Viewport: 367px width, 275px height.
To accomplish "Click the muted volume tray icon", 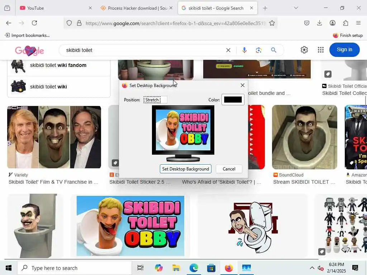I will [x=320, y=268].
